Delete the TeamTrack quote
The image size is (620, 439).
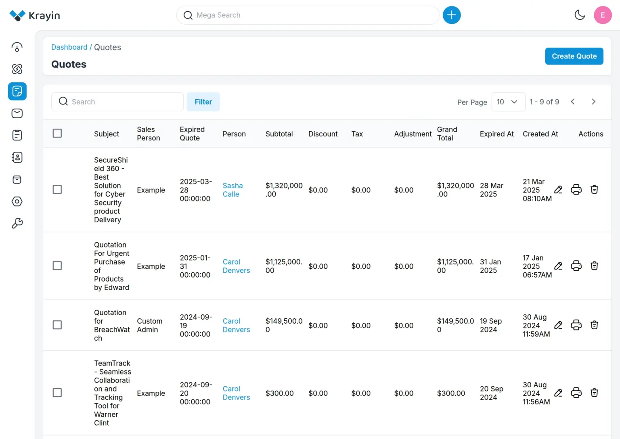594,393
